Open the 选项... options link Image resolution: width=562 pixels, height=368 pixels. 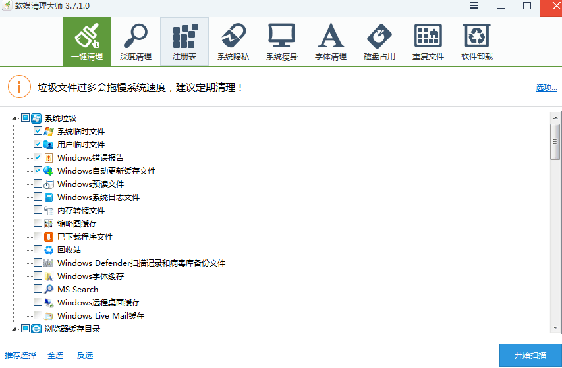coord(546,87)
